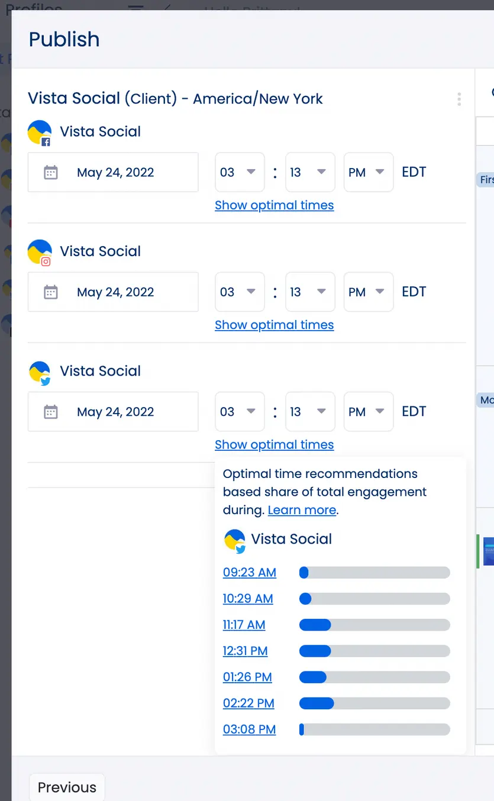
Task: Open the calendar icon for the first post date
Action: 50,172
